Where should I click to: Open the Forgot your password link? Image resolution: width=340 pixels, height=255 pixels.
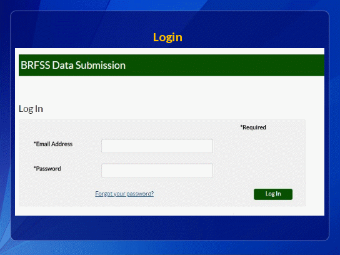(124, 194)
